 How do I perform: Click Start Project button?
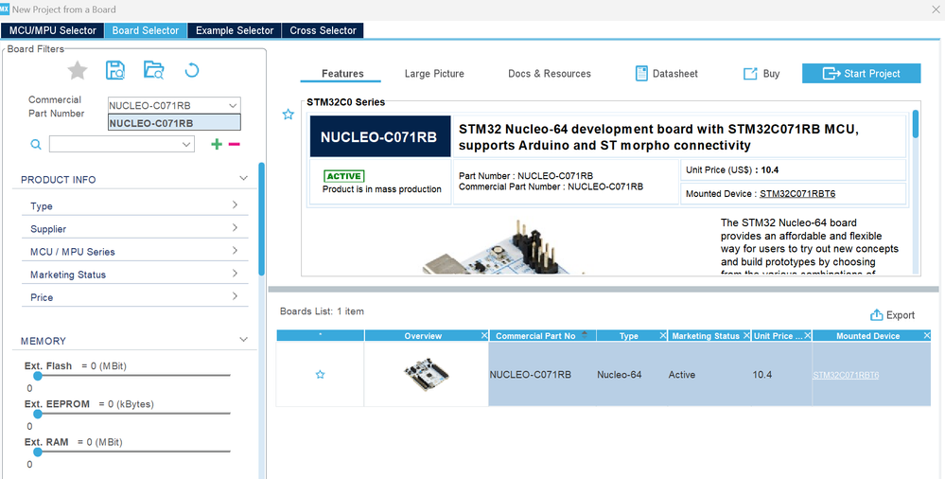[x=861, y=74]
